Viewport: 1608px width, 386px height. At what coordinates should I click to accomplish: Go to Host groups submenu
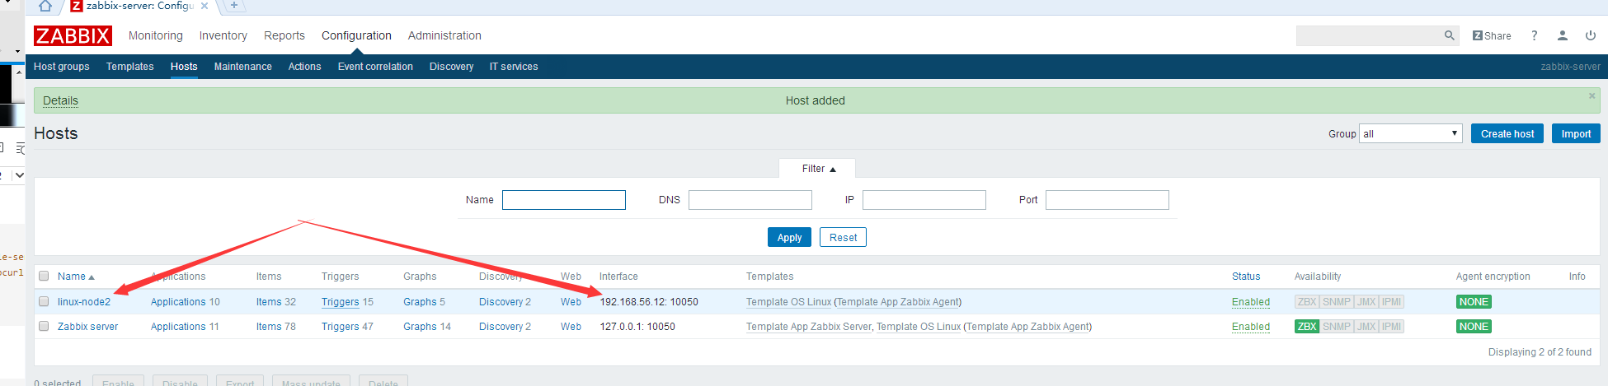62,67
